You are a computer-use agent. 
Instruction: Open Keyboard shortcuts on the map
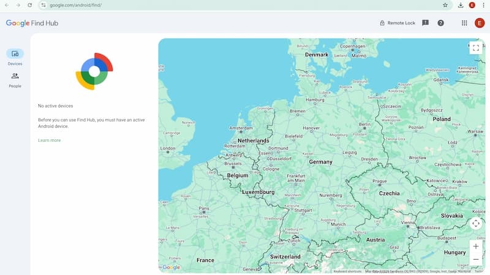click(347, 271)
